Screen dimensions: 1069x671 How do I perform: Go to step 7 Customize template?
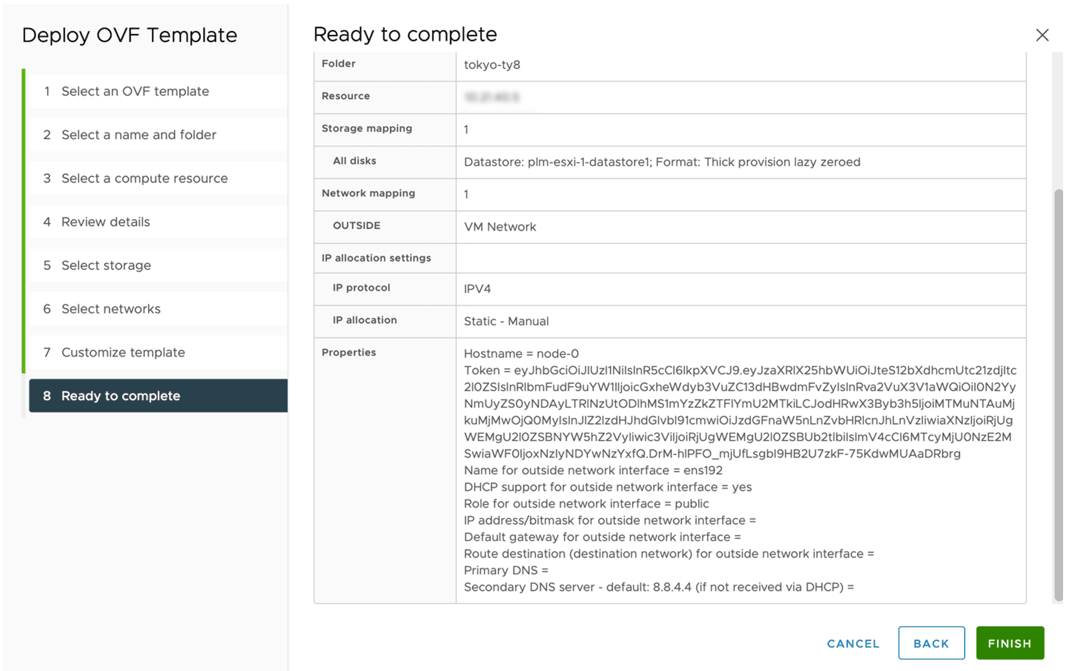click(123, 353)
